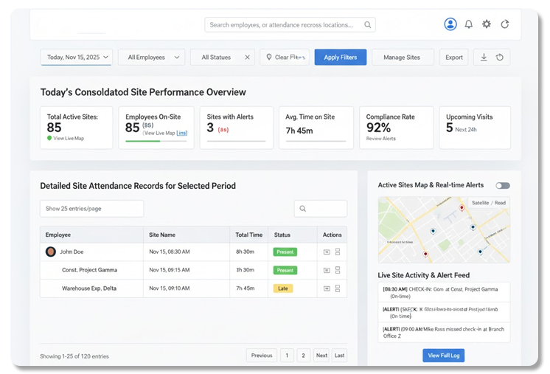
Task: Open the All Employees dropdown
Action: tap(151, 57)
